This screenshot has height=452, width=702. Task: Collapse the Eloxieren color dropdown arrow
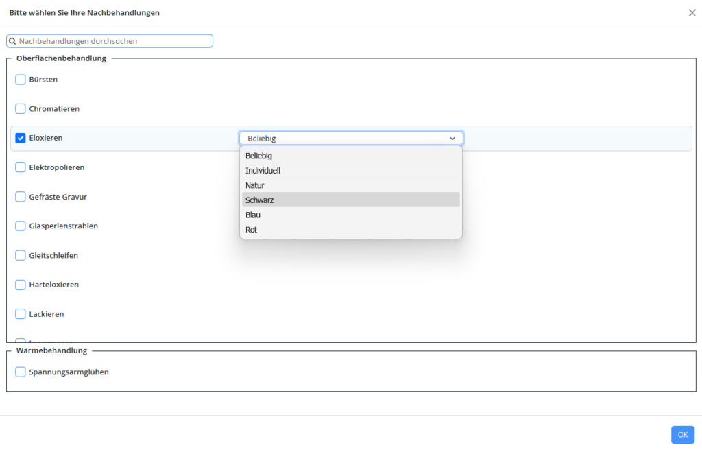click(x=452, y=139)
